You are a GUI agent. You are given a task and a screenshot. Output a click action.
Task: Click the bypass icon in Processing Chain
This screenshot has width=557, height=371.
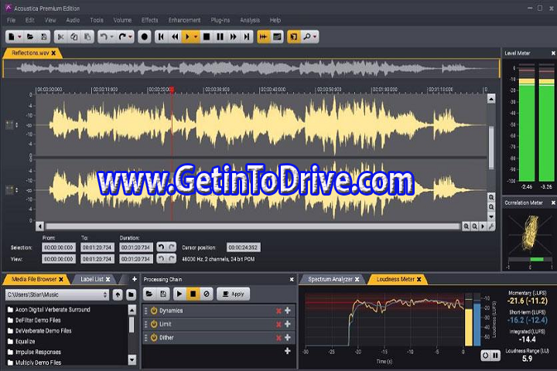pos(207,294)
